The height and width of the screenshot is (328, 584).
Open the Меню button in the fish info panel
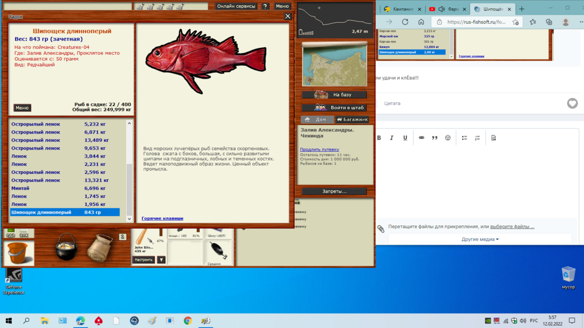click(x=22, y=108)
